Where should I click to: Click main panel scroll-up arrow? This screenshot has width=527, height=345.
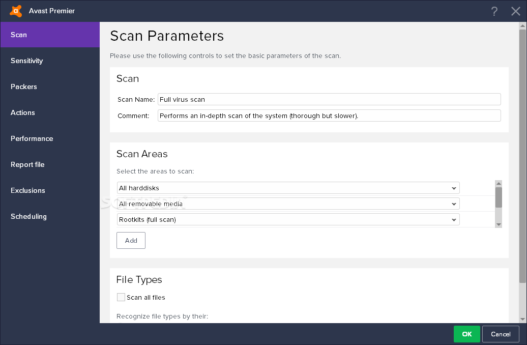click(522, 25)
